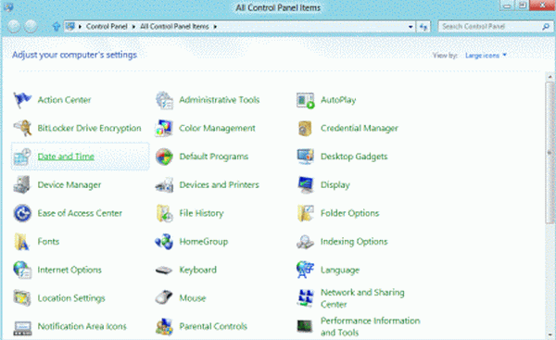Click the Device Manager icon
The image size is (556, 340).
tap(22, 185)
